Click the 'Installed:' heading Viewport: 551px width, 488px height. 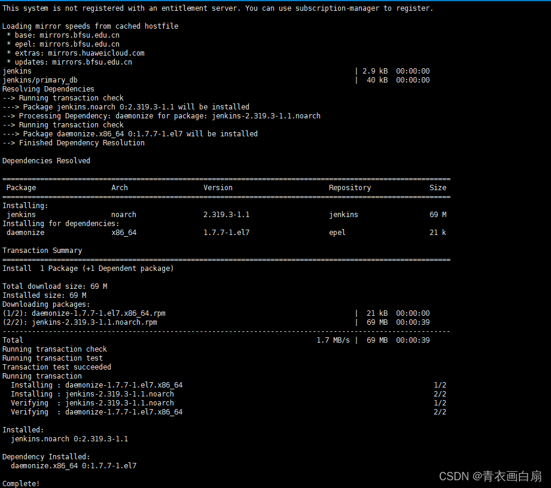click(23, 430)
